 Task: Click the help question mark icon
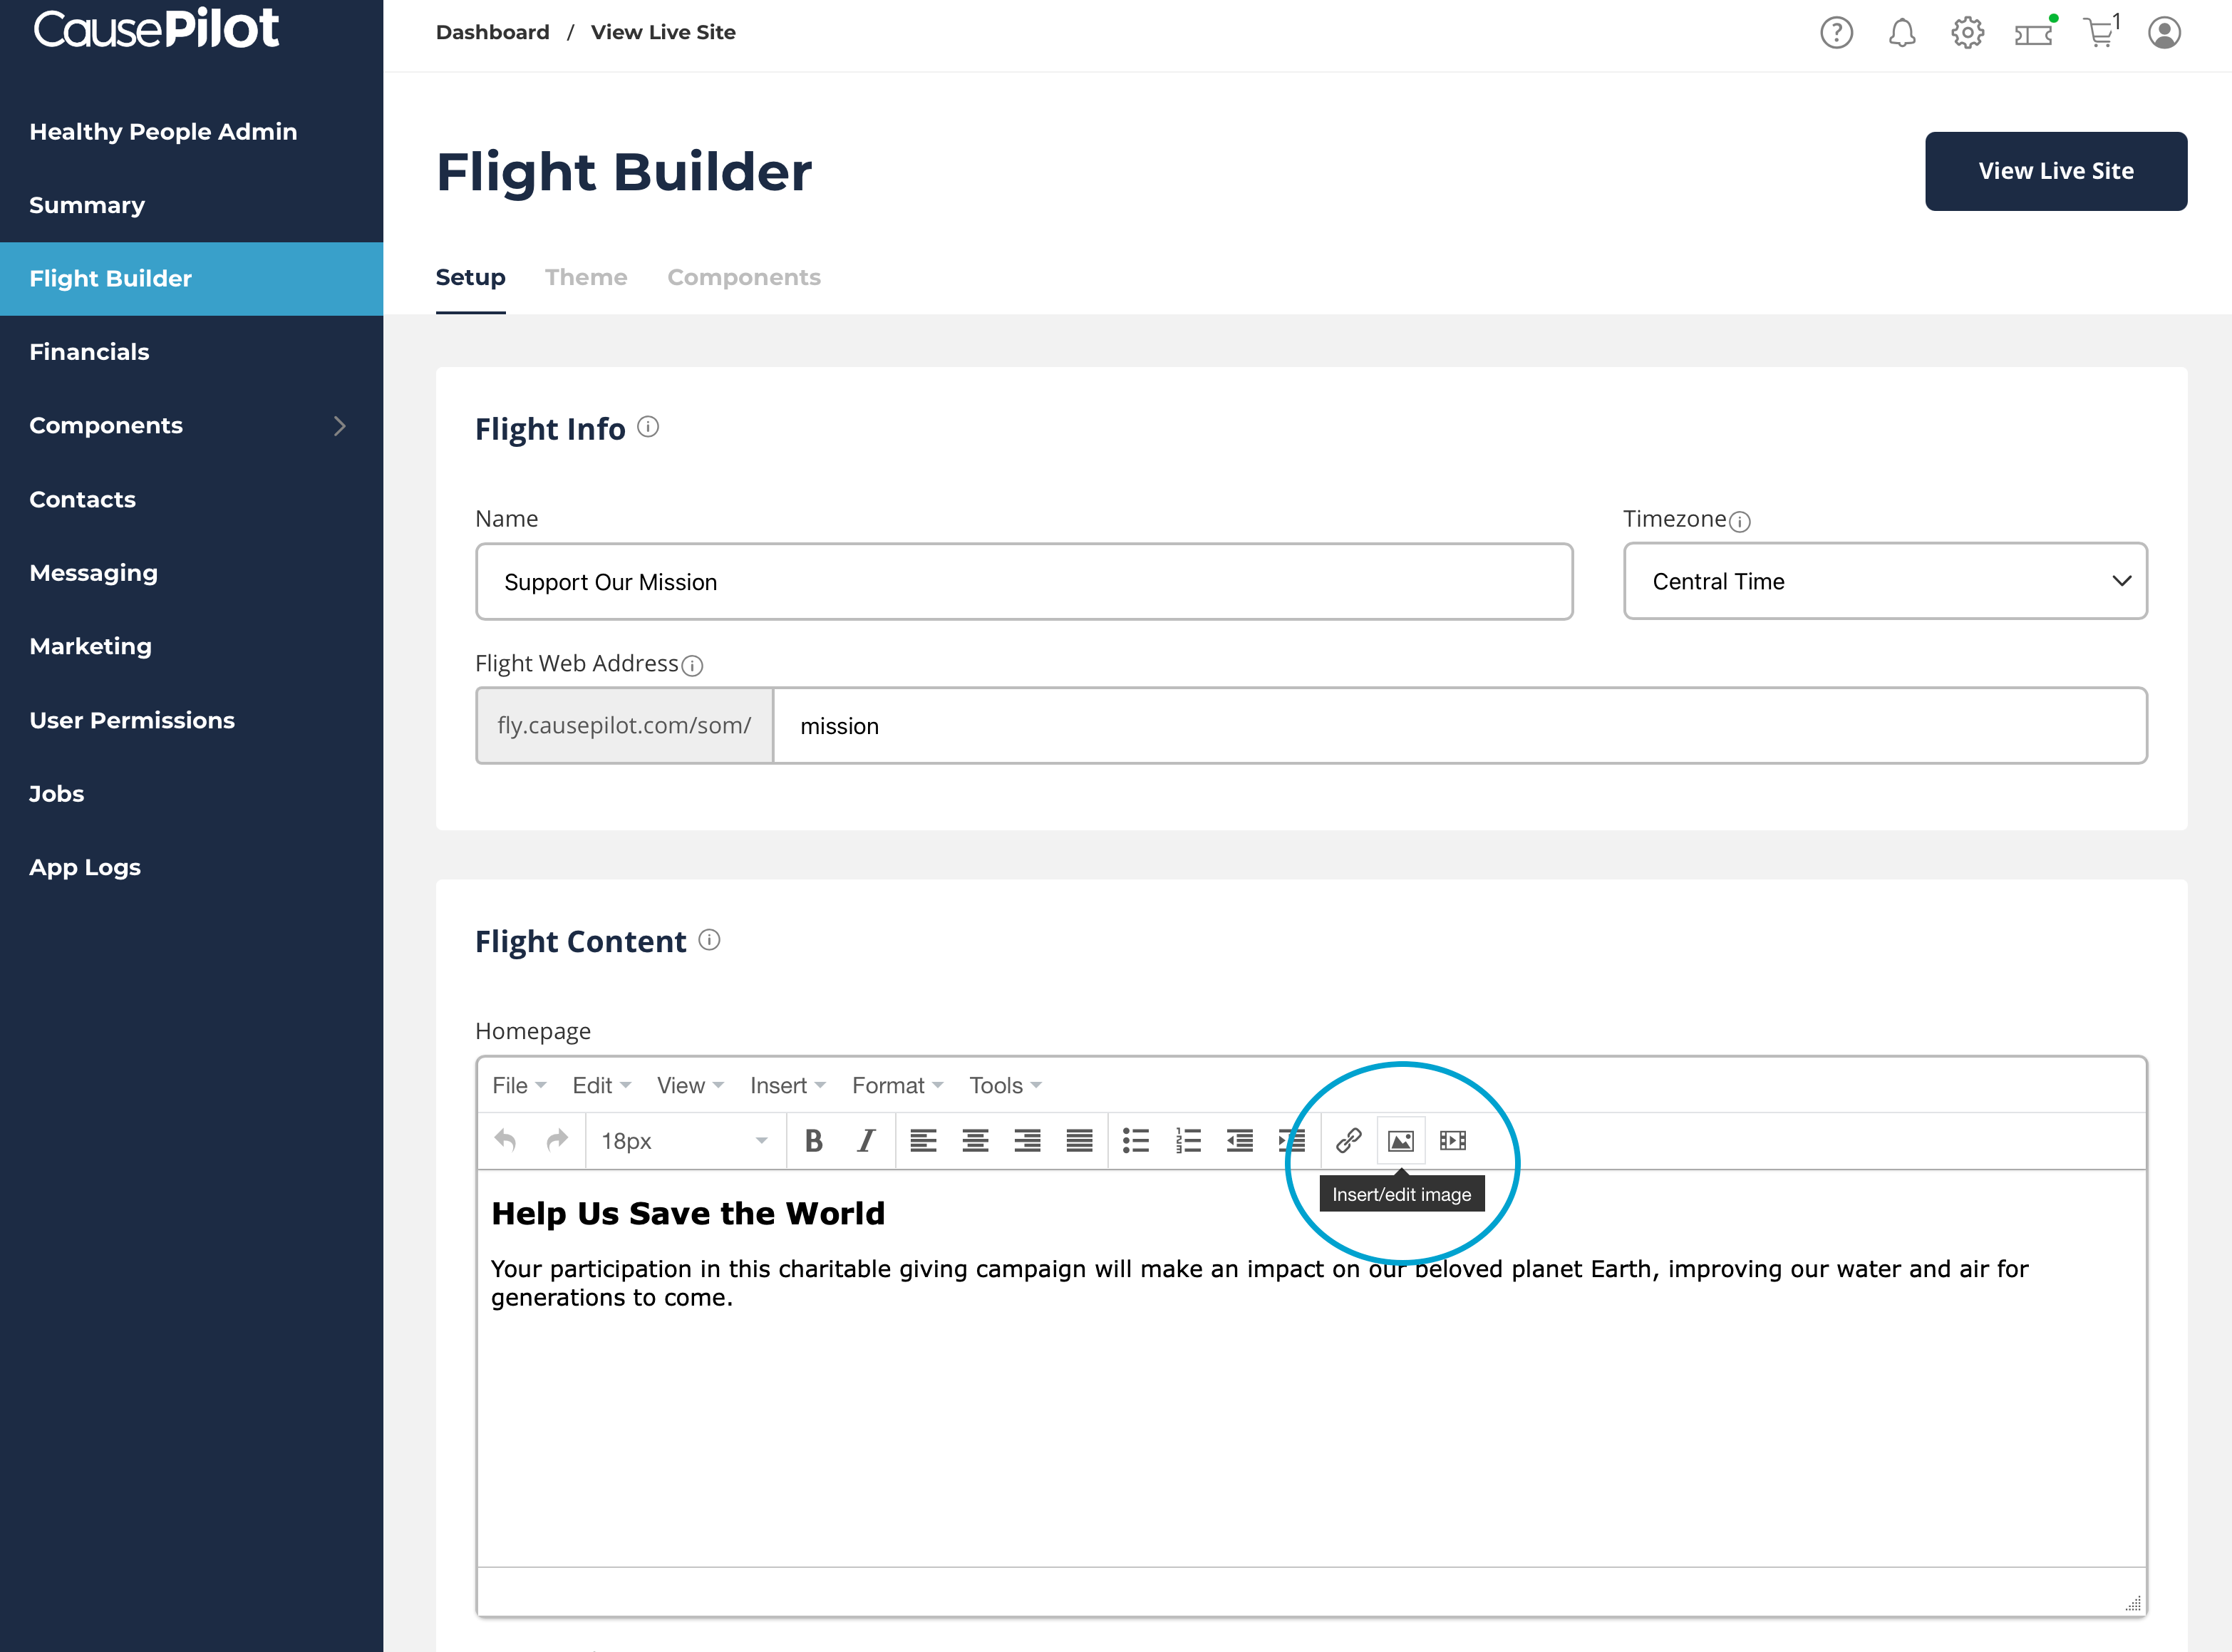(1836, 33)
